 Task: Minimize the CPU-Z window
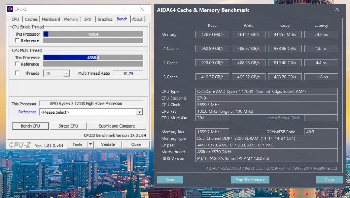pos(108,9)
